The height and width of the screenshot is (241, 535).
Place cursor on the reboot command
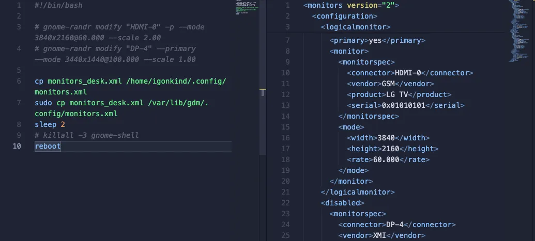pyautogui.click(x=48, y=146)
